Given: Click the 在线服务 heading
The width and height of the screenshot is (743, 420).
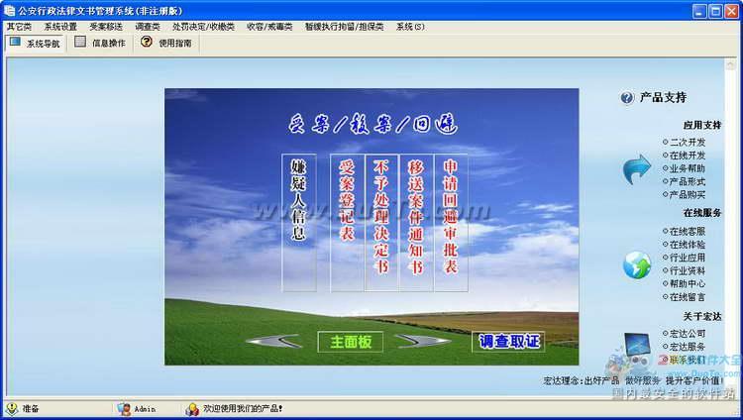Looking at the screenshot, I should (x=701, y=213).
